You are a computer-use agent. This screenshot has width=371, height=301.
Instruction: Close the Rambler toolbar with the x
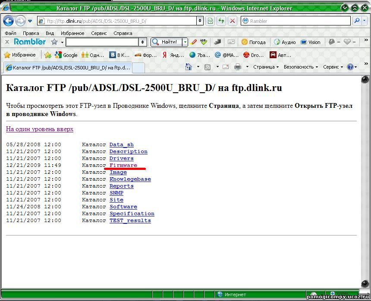[x=7, y=42]
